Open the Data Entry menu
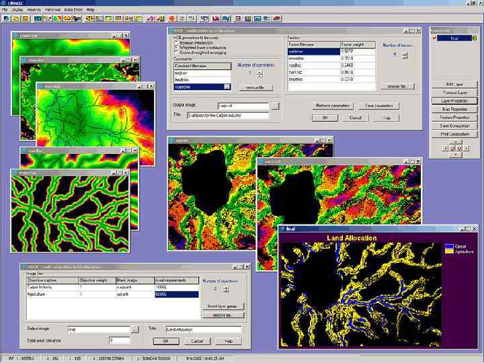This screenshot has height=363, width=484. pos(73,10)
